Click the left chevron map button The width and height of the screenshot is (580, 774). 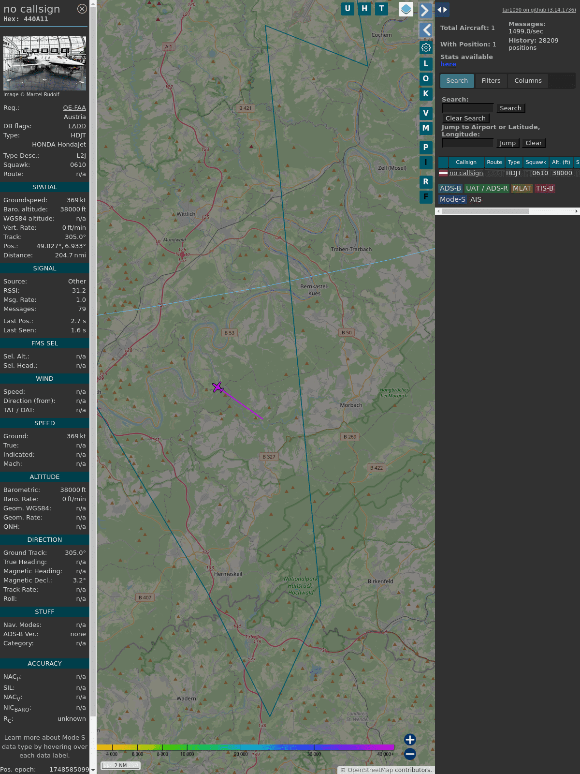click(x=425, y=30)
